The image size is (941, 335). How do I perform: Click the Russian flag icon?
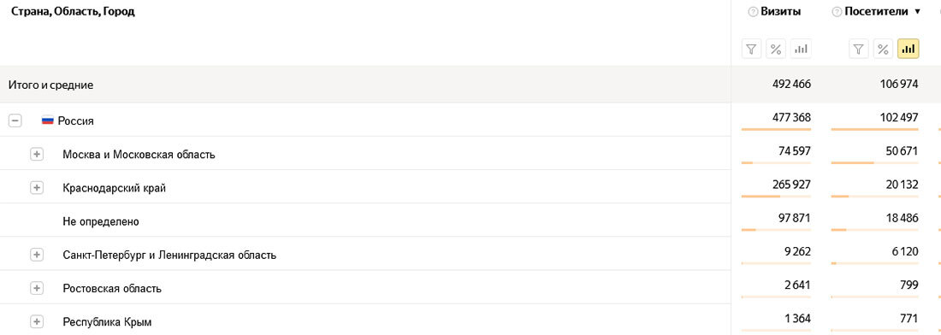pos(47,121)
